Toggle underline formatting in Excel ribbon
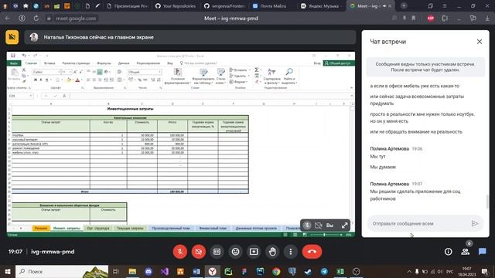Screen dimensions: 495x278 click(x=46, y=80)
